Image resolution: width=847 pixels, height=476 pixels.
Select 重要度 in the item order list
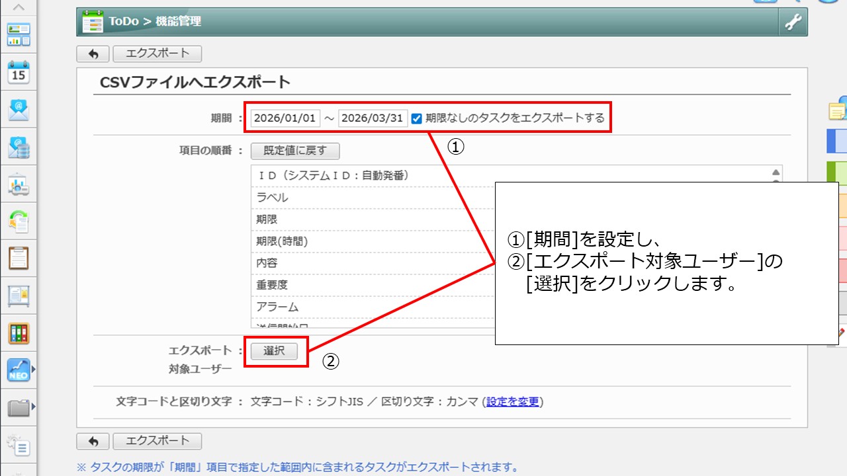click(272, 285)
